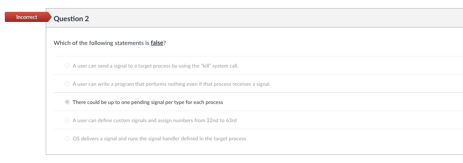Click the red Incorrect badge
The image size is (463, 163).
[26, 17]
